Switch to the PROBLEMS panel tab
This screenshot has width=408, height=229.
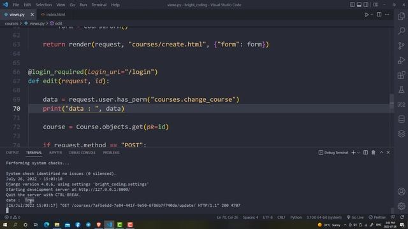click(x=111, y=153)
